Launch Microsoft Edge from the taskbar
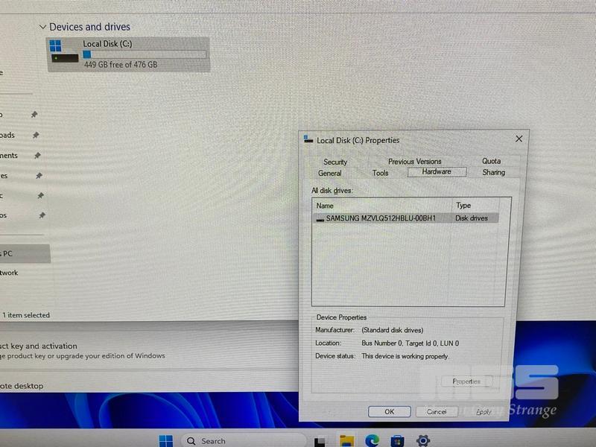Screen dimensions: 596x447 (372, 441)
